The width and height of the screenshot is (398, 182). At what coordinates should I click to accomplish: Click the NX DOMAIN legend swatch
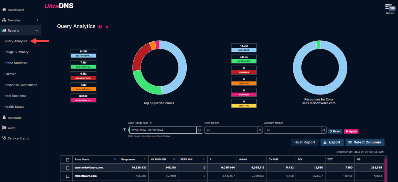click(x=244, y=61)
